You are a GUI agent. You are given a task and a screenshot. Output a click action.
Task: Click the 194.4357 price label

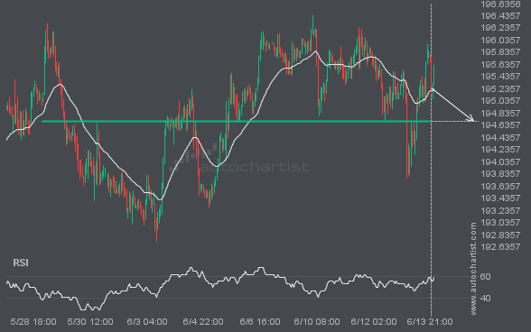[500, 138]
